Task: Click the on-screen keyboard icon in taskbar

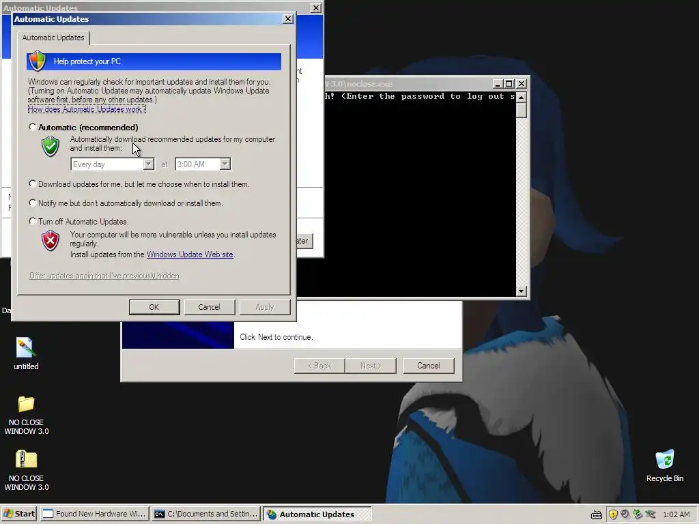Action: coord(597,514)
